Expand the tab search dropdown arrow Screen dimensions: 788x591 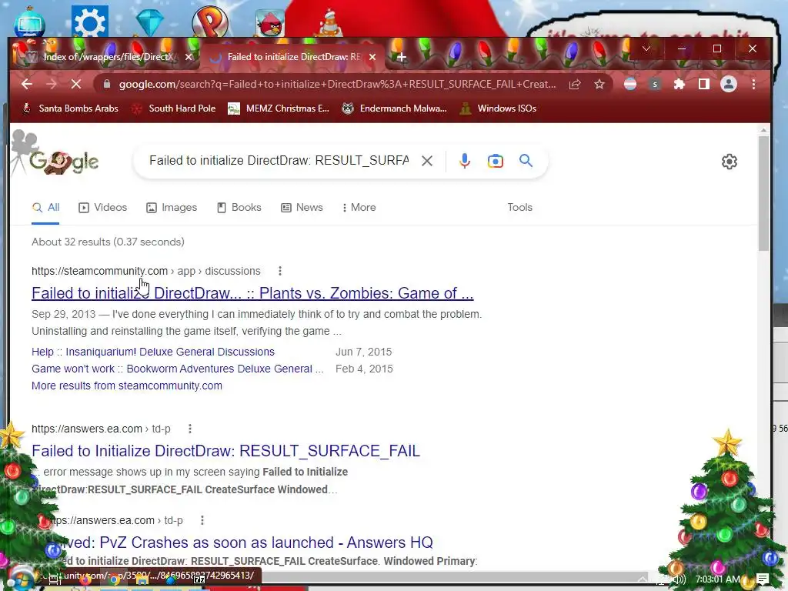(x=646, y=48)
